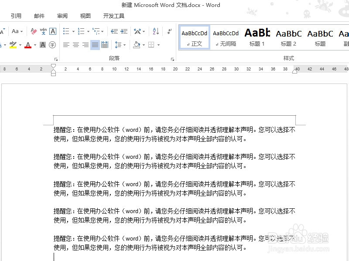Apply distributed alignment

[105, 45]
